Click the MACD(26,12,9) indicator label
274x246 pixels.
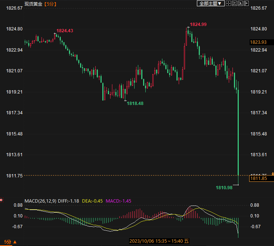[40, 201]
